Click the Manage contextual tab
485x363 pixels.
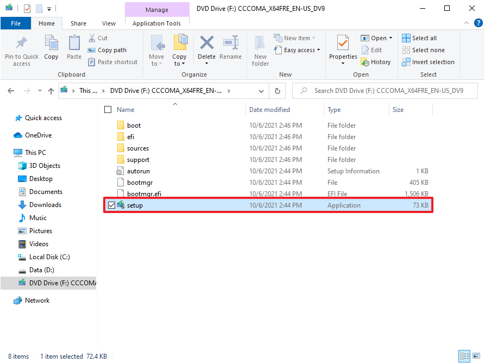click(x=157, y=10)
